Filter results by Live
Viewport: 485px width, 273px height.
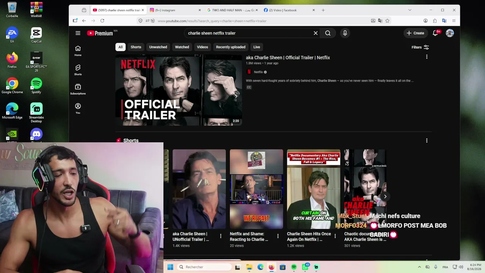click(x=257, y=47)
